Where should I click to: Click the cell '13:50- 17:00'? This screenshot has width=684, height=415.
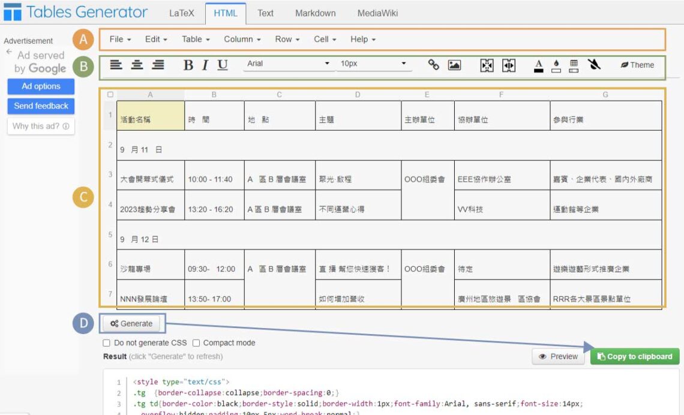214,294
